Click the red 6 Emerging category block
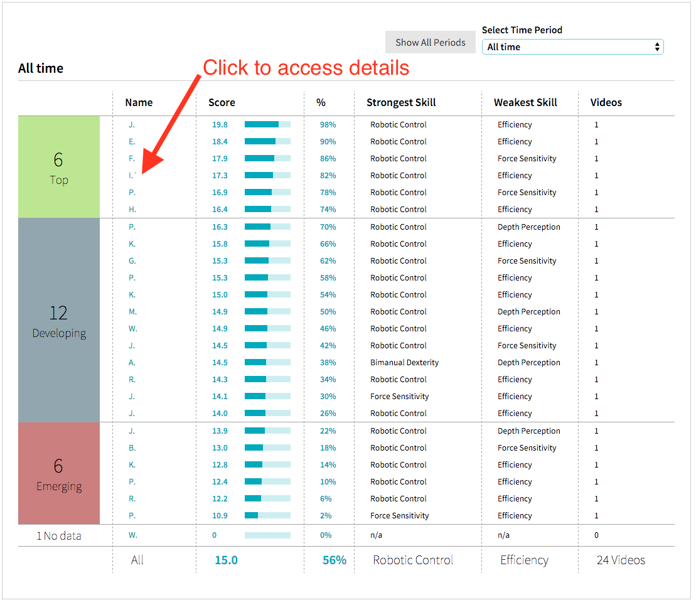 tap(59, 473)
